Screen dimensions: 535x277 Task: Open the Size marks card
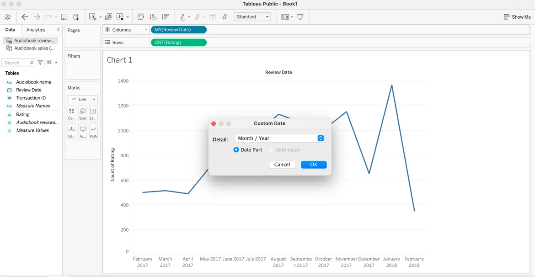[x=82, y=113]
